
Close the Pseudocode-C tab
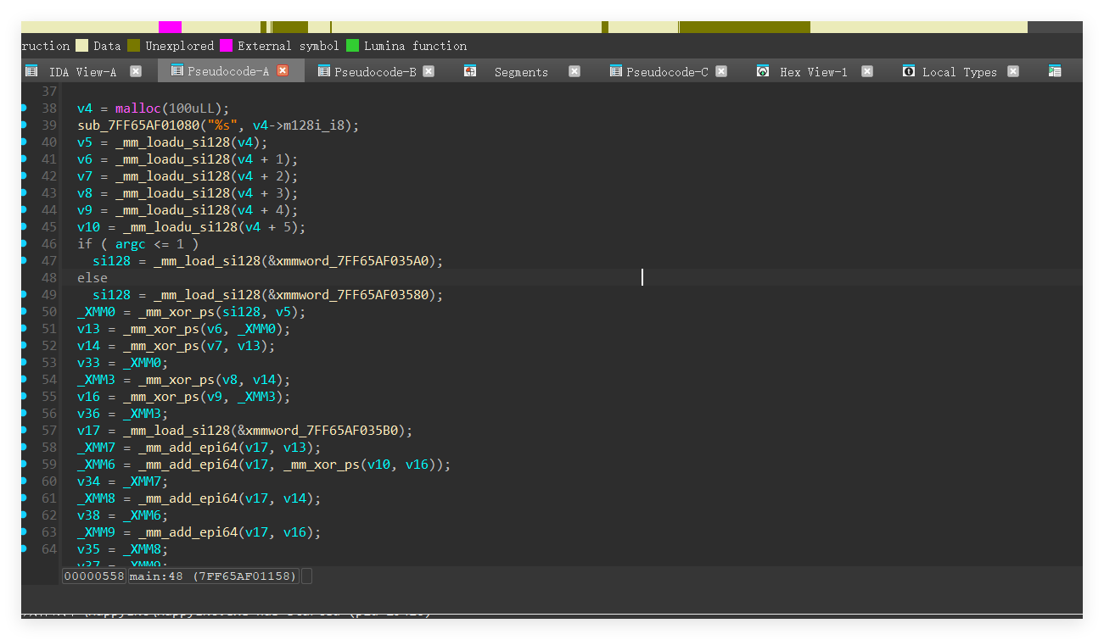point(721,71)
